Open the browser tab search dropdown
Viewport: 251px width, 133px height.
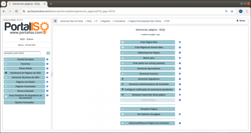point(3,4)
